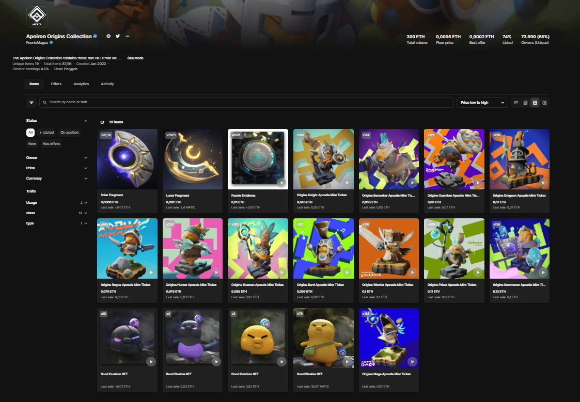Click the 0,0006 ETH floor price stat
Viewport: 580px width, 402px height.
coord(448,39)
